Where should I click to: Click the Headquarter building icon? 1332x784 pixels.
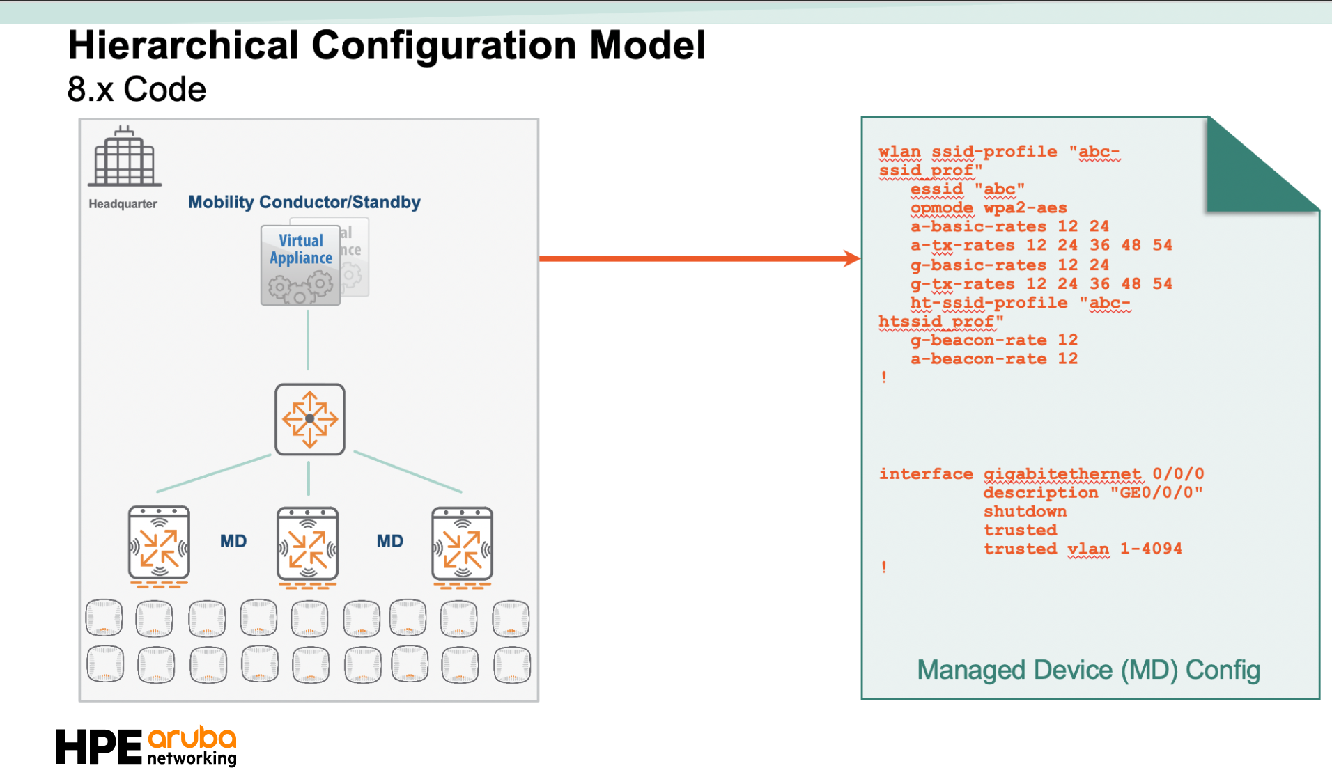point(125,157)
